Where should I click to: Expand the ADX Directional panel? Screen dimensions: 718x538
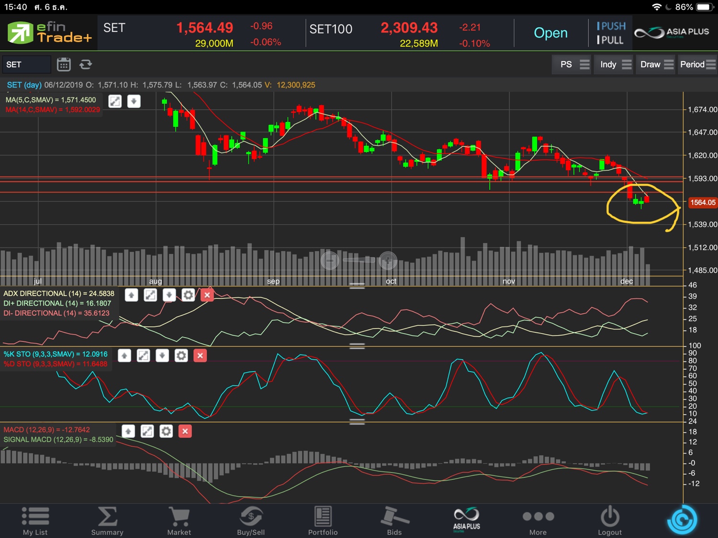pos(150,295)
